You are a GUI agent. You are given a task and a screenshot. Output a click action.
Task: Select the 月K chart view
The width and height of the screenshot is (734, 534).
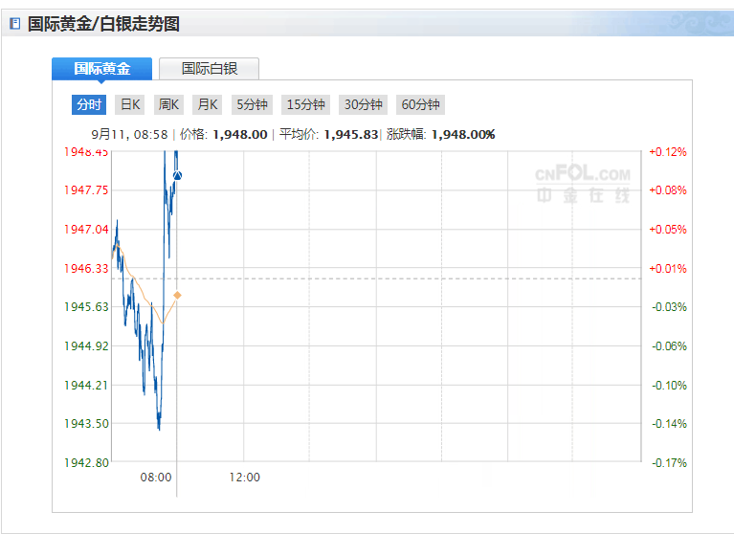pos(208,104)
